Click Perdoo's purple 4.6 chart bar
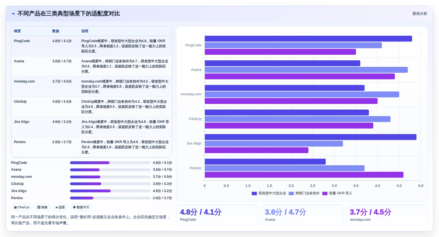The width and height of the screenshot is (439, 237). [x=304, y=175]
